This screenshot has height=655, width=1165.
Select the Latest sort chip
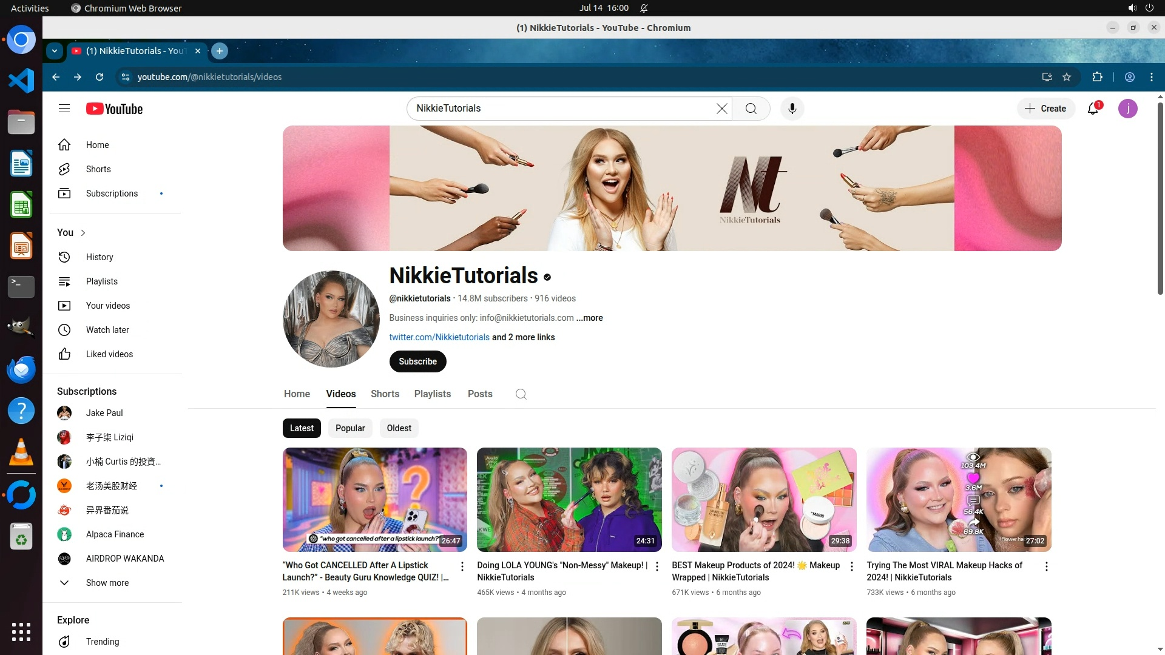pyautogui.click(x=302, y=428)
